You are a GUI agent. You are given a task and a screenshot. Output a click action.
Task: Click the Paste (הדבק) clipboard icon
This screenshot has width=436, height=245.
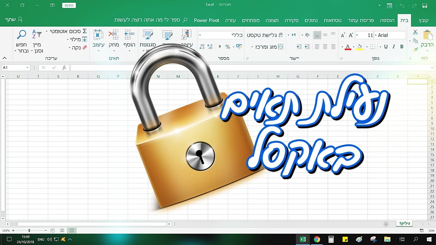(427, 35)
